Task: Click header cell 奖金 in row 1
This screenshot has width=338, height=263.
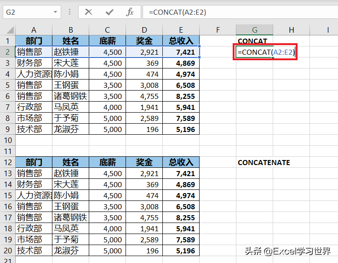Action: click(144, 41)
